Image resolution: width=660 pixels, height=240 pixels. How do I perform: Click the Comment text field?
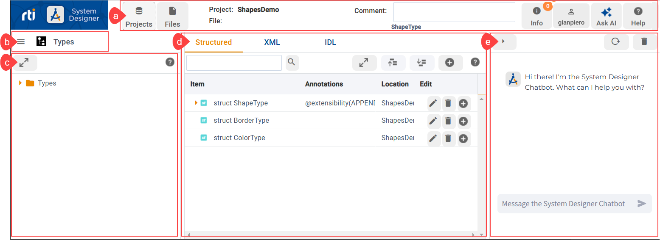454,12
